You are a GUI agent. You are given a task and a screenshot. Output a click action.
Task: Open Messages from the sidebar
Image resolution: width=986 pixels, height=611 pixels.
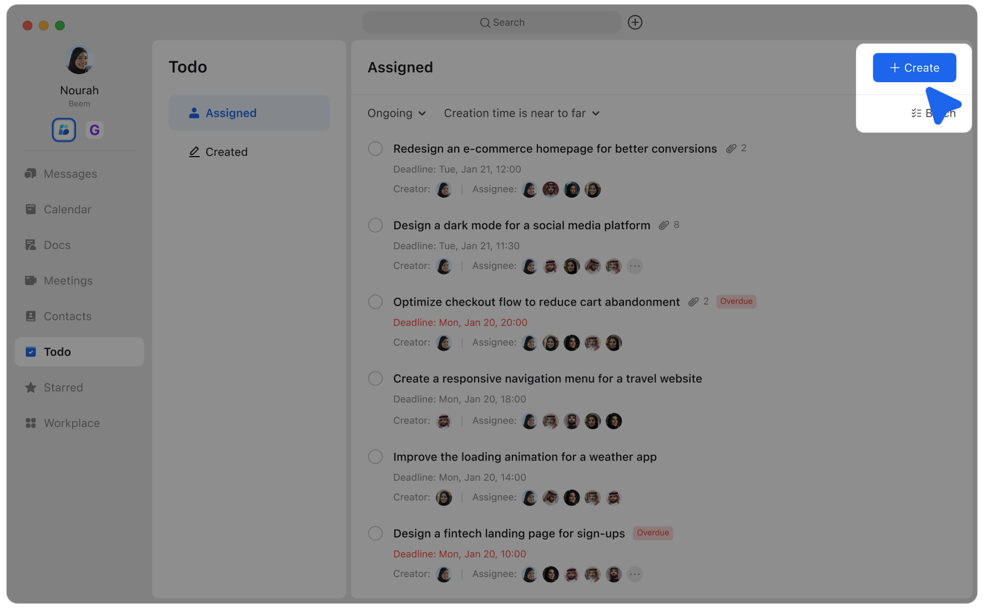tap(70, 174)
